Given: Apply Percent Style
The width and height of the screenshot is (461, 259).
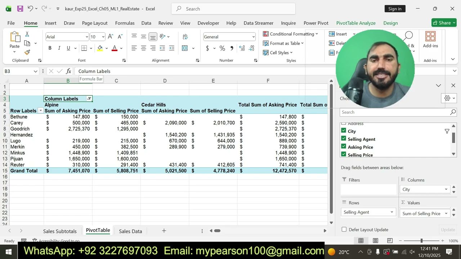Looking at the screenshot, I should tap(222, 48).
